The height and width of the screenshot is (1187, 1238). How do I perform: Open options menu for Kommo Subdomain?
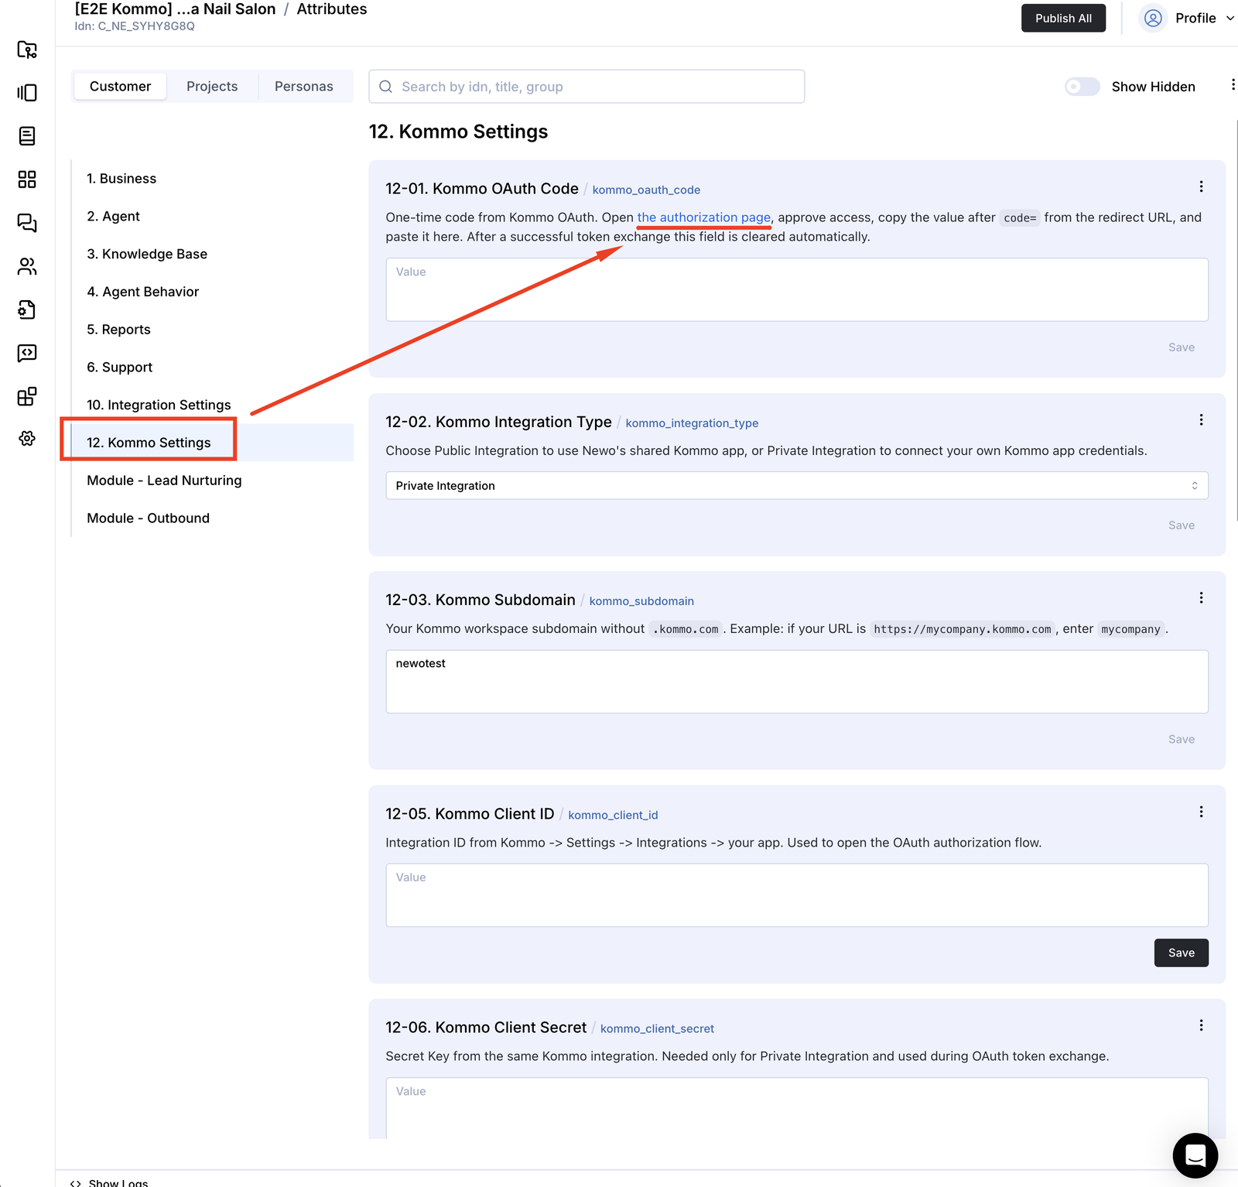(x=1201, y=597)
